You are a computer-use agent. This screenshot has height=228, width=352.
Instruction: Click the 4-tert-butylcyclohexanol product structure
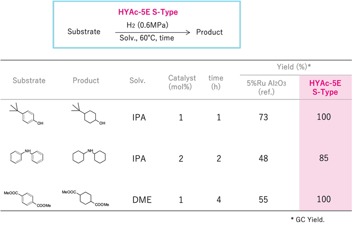pyautogui.click(x=88, y=114)
